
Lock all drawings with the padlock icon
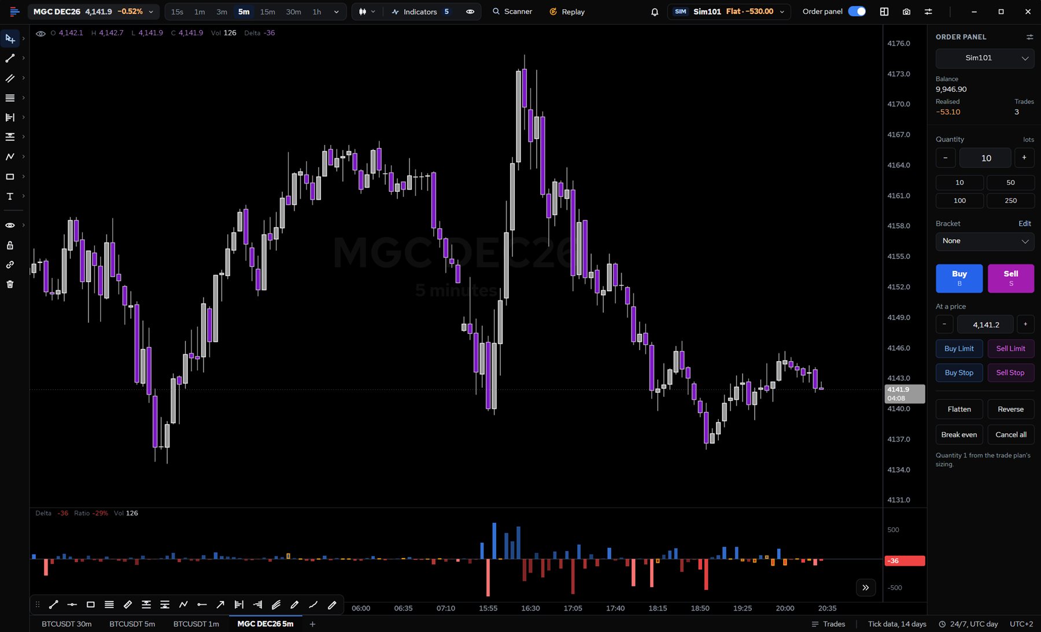(10, 245)
